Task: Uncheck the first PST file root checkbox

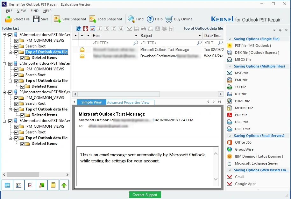Action: [11, 35]
